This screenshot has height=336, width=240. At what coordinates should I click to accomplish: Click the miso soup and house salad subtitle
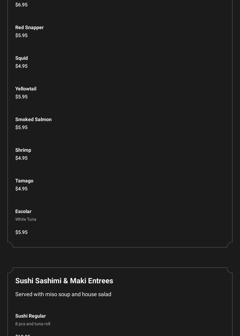tap(63, 294)
